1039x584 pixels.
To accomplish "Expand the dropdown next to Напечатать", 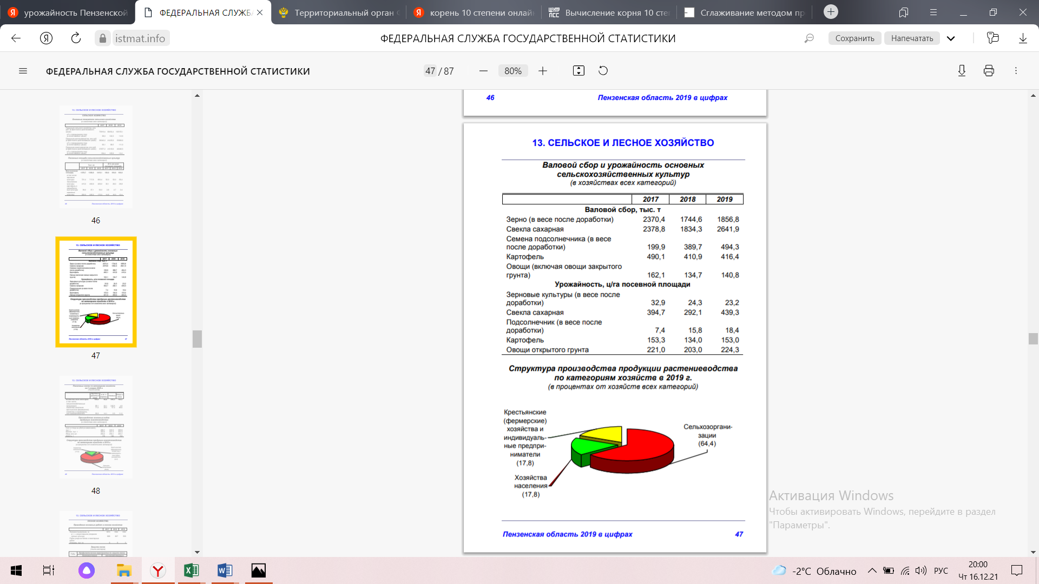I will pos(951,38).
